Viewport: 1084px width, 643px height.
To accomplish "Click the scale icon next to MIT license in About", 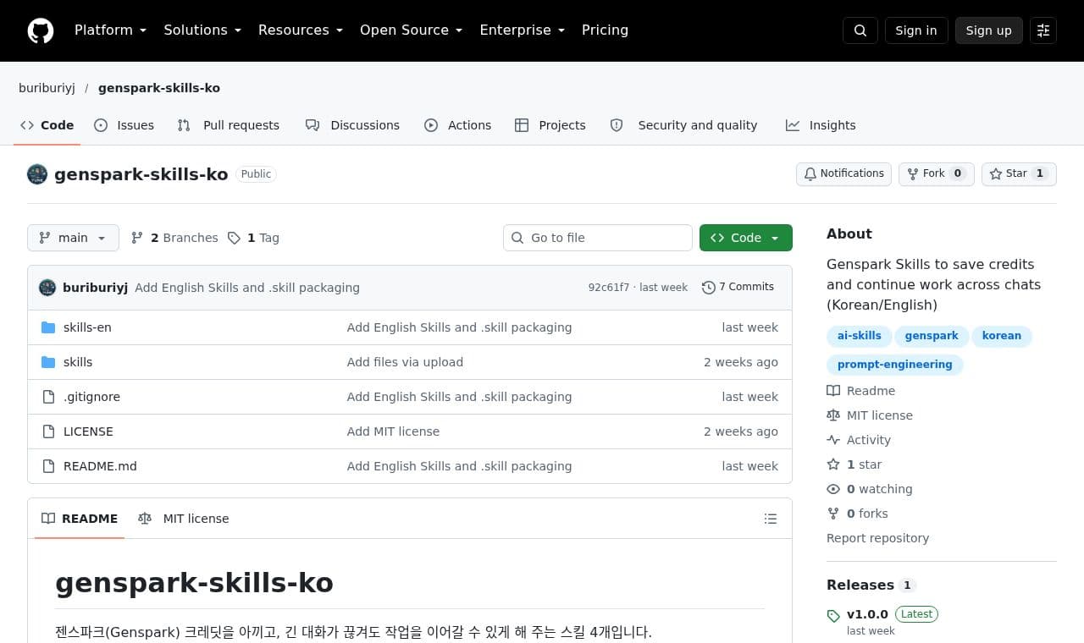I will click(833, 415).
